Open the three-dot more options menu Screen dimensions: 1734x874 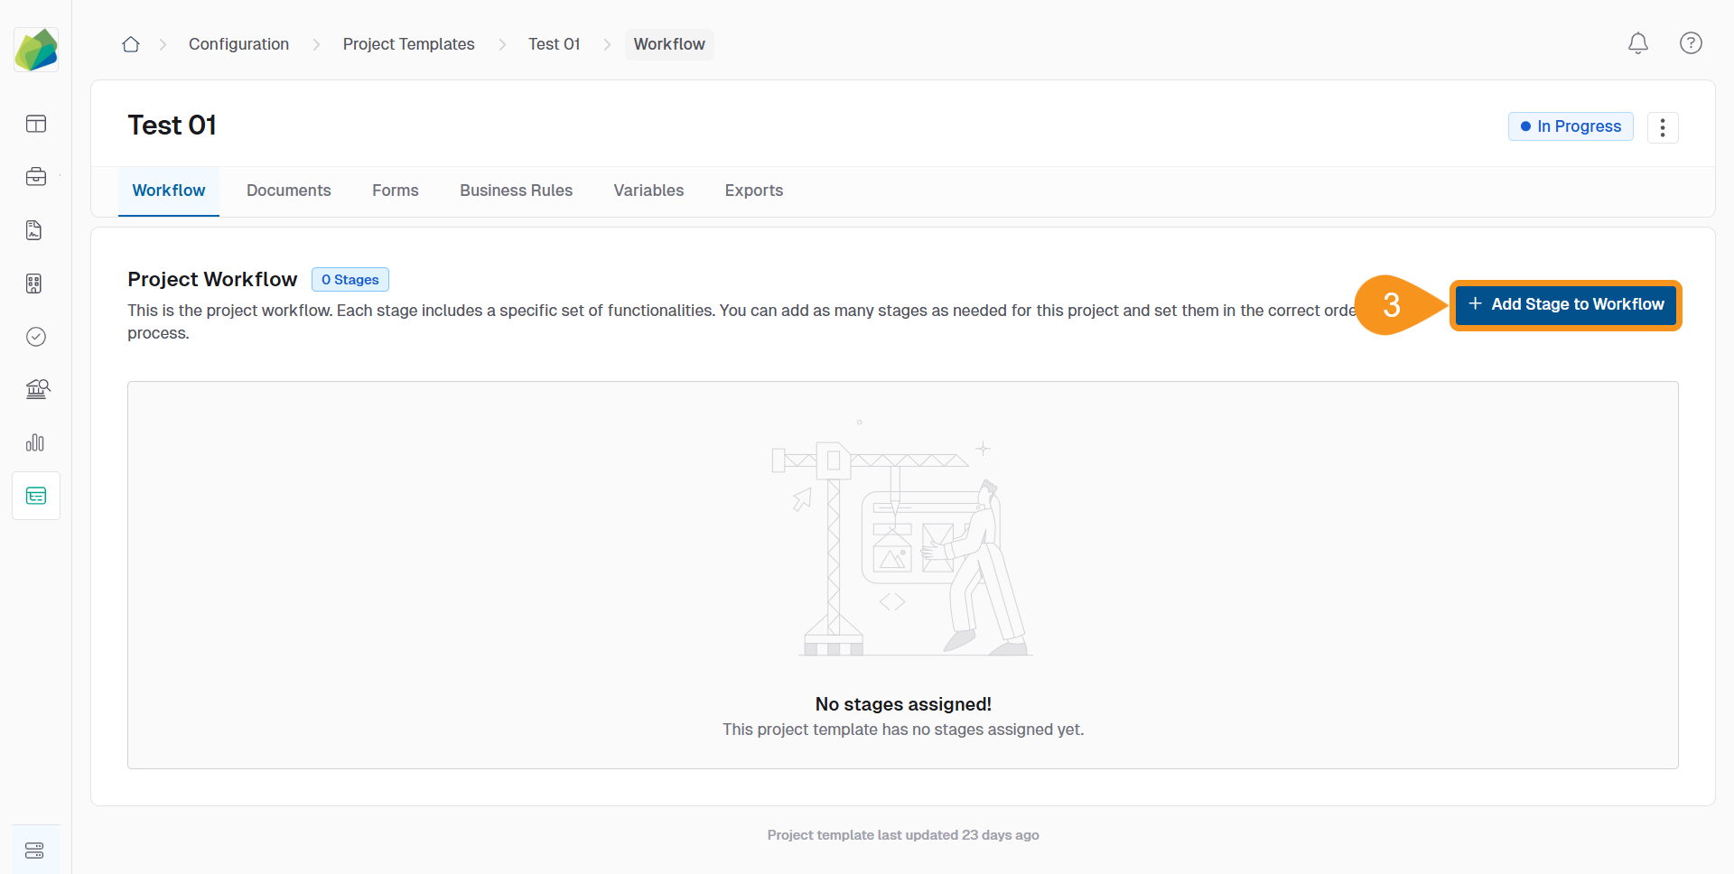click(x=1662, y=127)
